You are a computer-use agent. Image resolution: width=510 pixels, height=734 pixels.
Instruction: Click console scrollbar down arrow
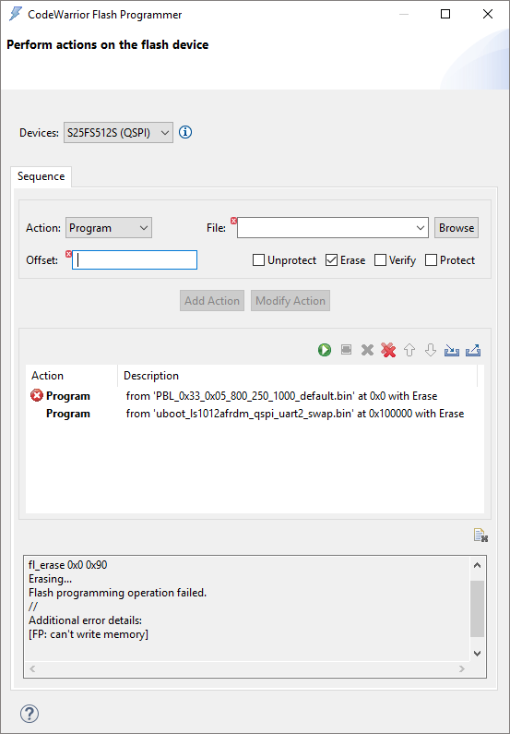coord(478,654)
